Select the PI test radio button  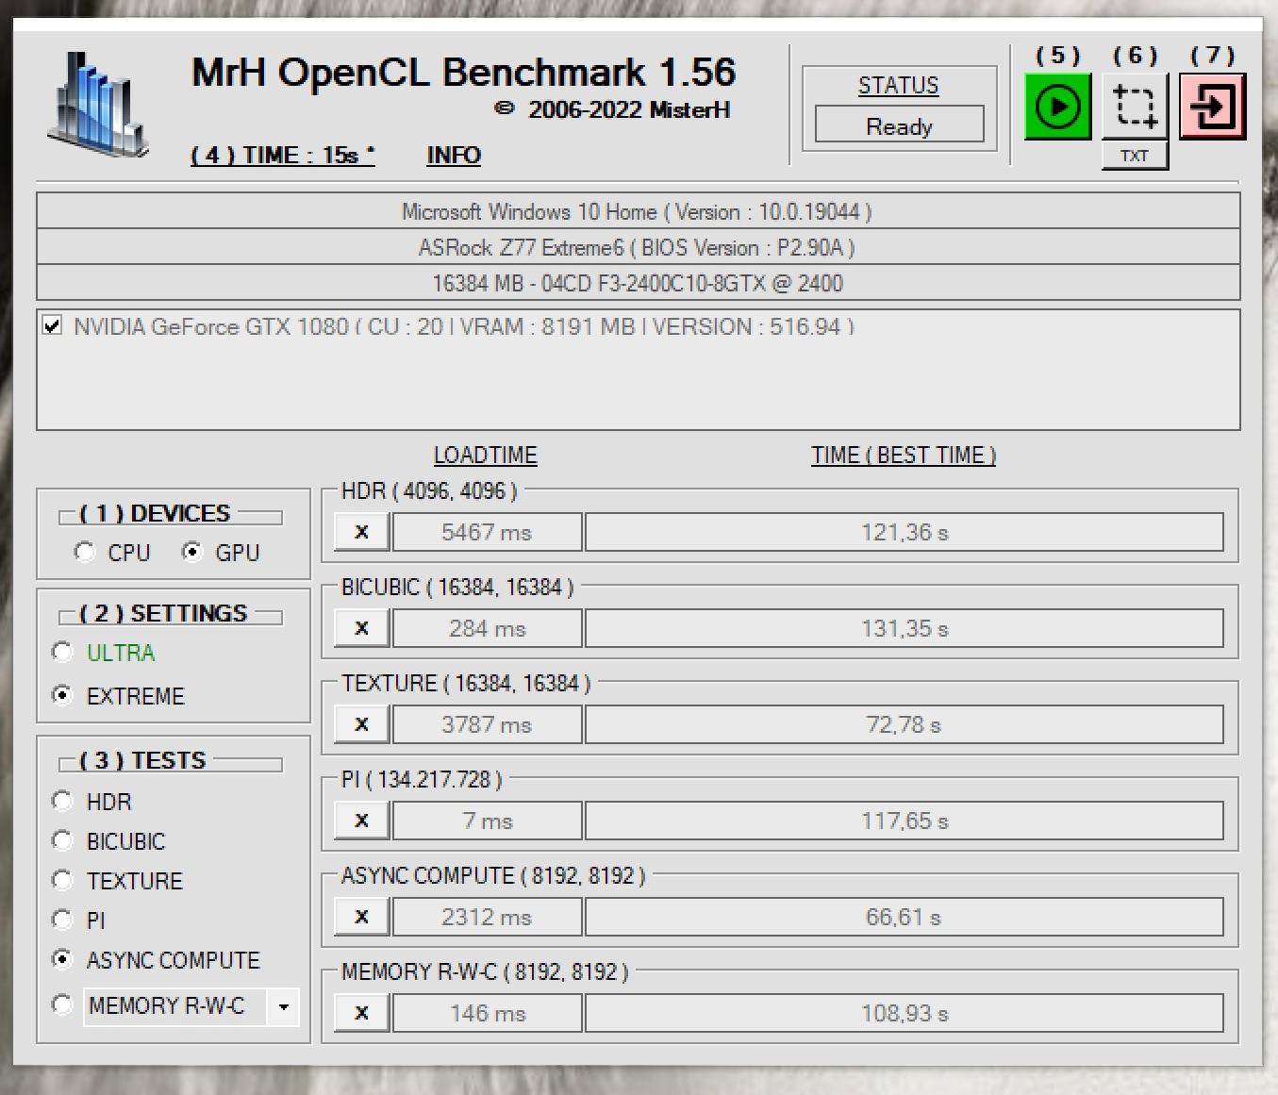[62, 920]
